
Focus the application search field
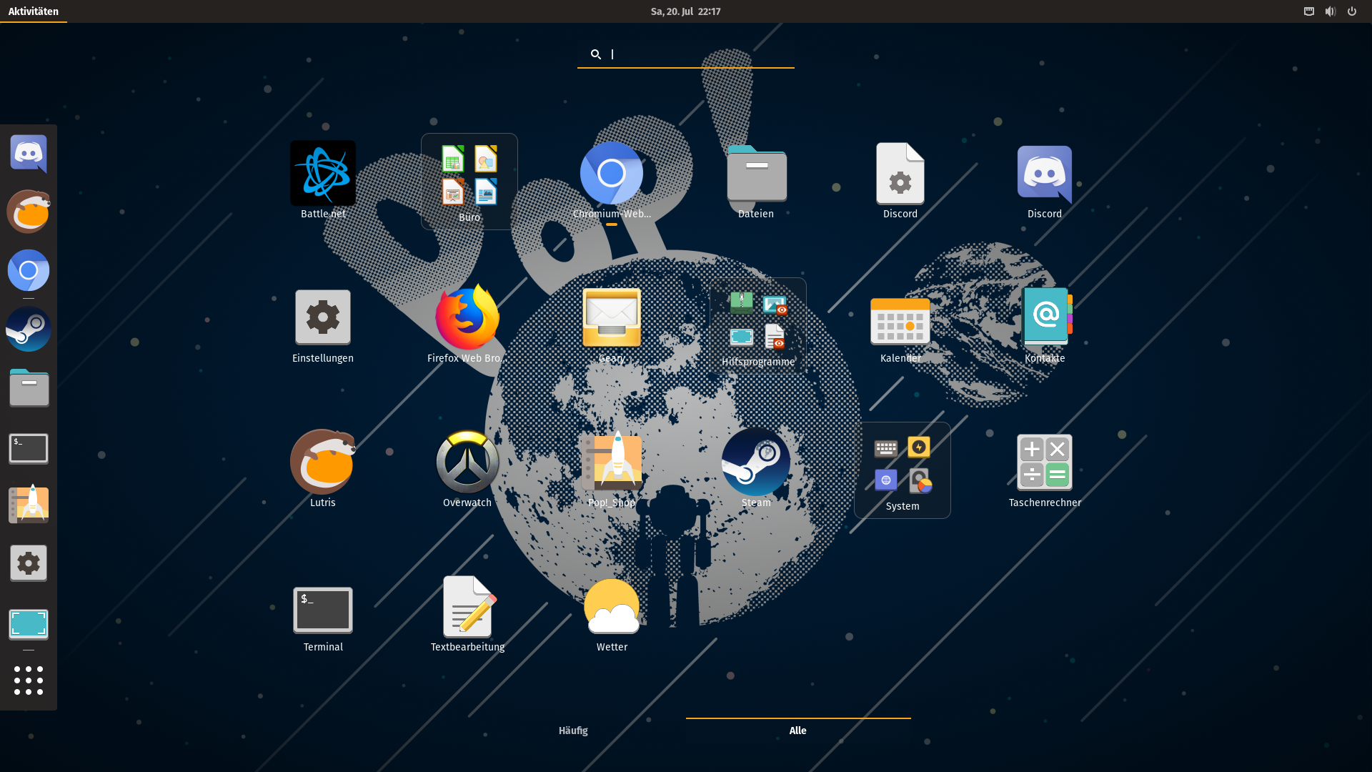click(x=686, y=54)
